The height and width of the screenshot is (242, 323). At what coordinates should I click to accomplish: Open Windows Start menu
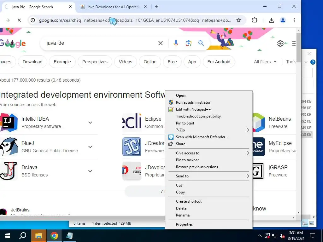click(x=8, y=236)
